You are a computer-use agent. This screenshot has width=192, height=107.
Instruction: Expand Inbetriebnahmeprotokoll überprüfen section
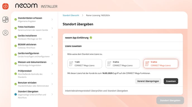123,91
